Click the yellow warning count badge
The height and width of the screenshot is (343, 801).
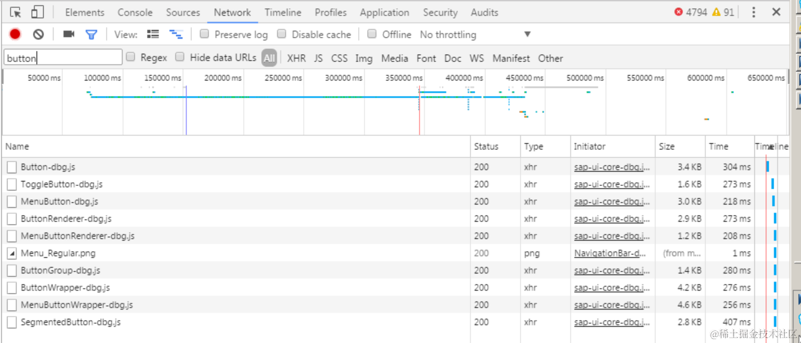[x=723, y=12]
